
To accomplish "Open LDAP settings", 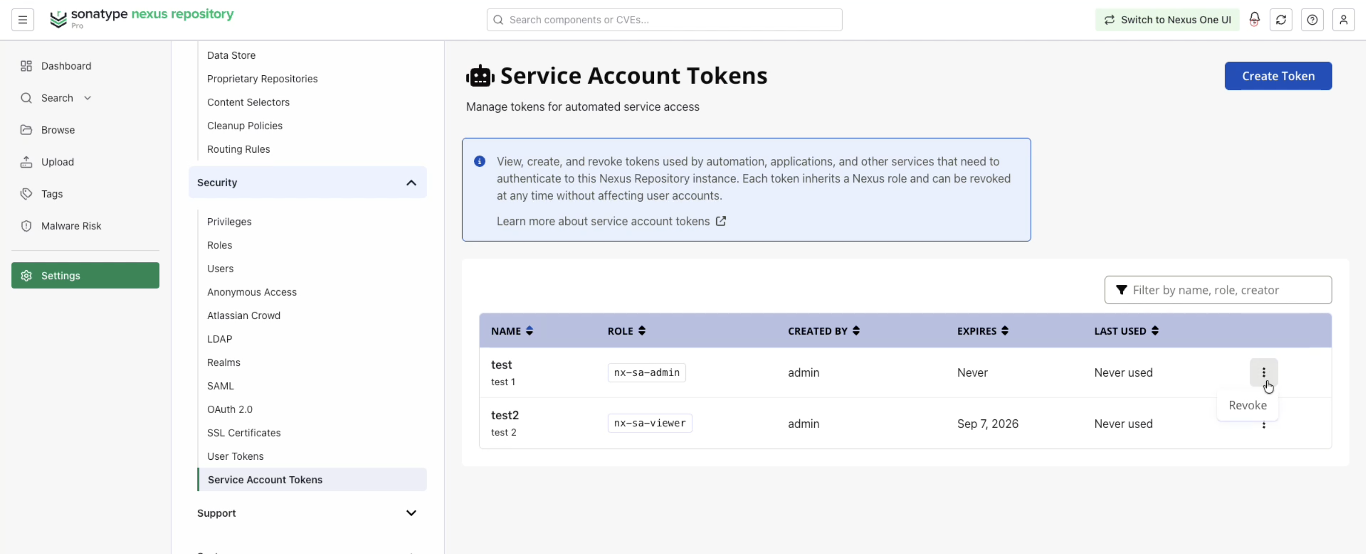I will pos(219,339).
